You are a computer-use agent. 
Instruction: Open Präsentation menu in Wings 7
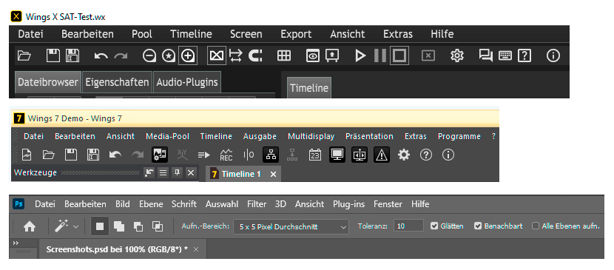(x=369, y=136)
